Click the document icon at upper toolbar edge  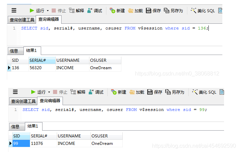pyautogui.click(x=220, y=11)
